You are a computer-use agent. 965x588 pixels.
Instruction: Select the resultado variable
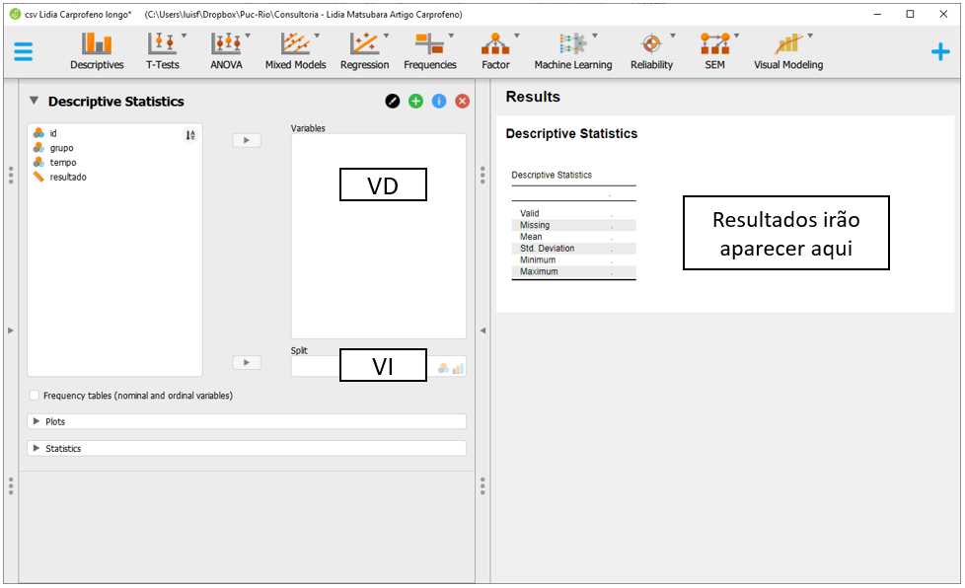point(68,177)
